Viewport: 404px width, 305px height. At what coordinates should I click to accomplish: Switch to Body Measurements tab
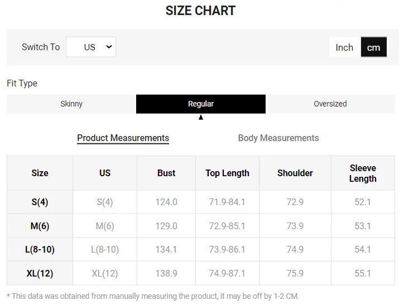pyautogui.click(x=278, y=138)
